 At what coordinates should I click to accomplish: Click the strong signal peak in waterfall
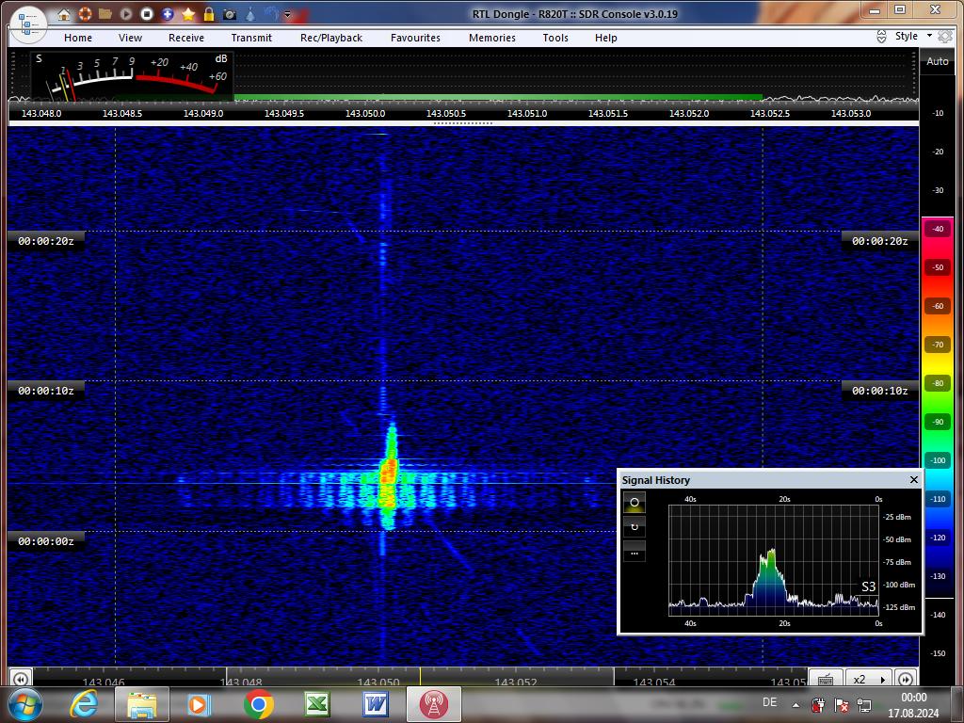pos(389,476)
